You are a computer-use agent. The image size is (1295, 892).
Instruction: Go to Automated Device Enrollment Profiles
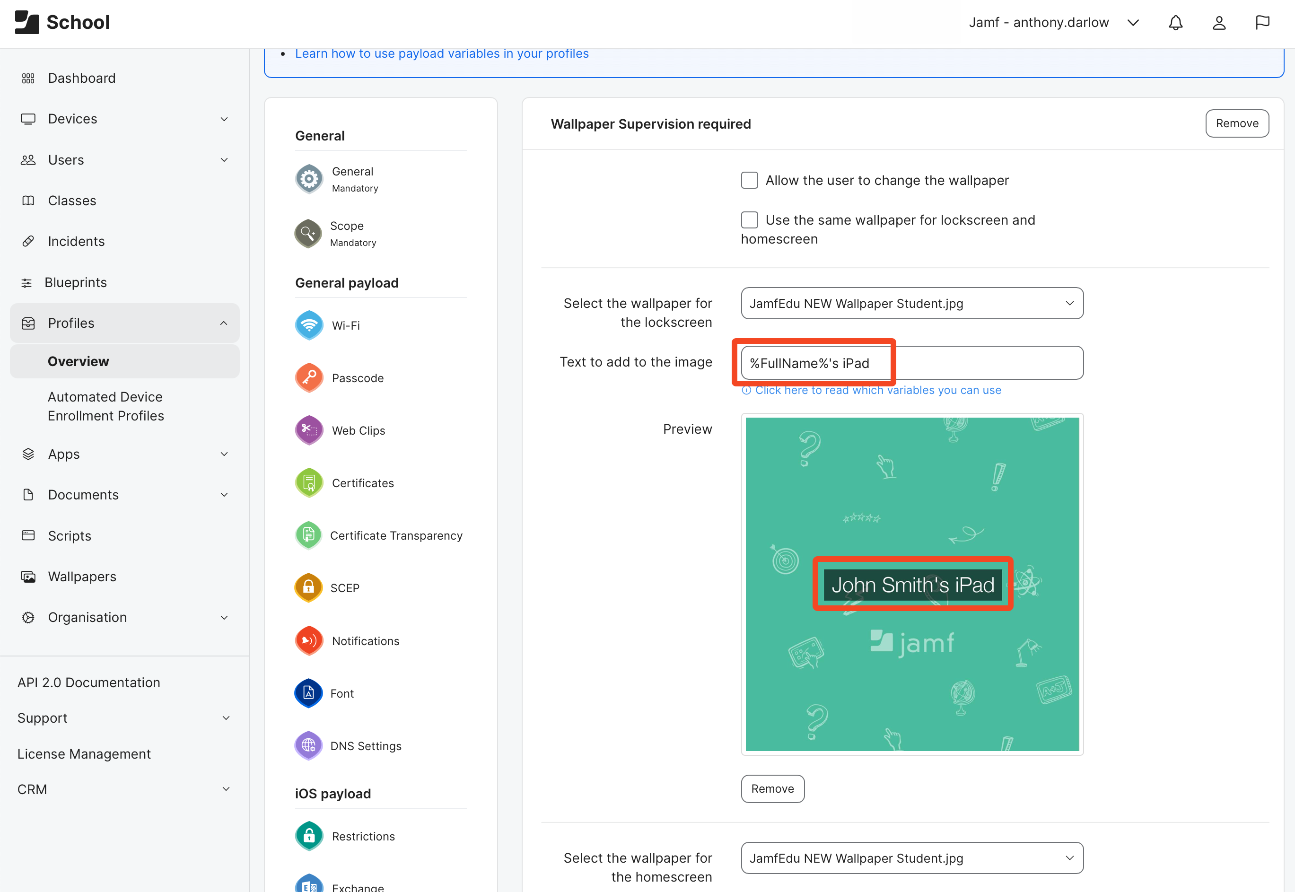(105, 406)
